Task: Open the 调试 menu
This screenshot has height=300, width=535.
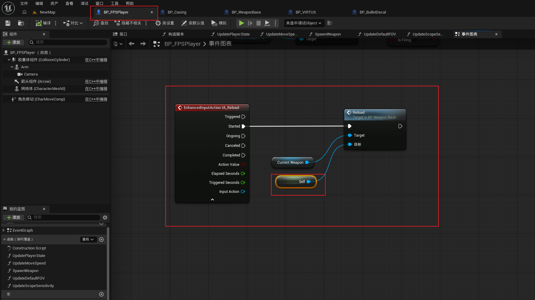Action: click(84, 4)
